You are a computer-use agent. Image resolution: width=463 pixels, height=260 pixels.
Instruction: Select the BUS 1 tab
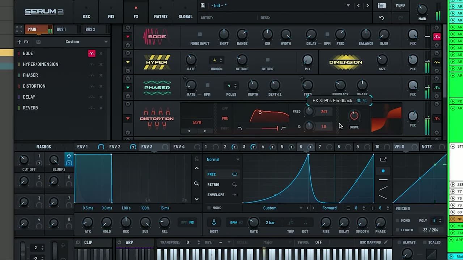(61, 29)
